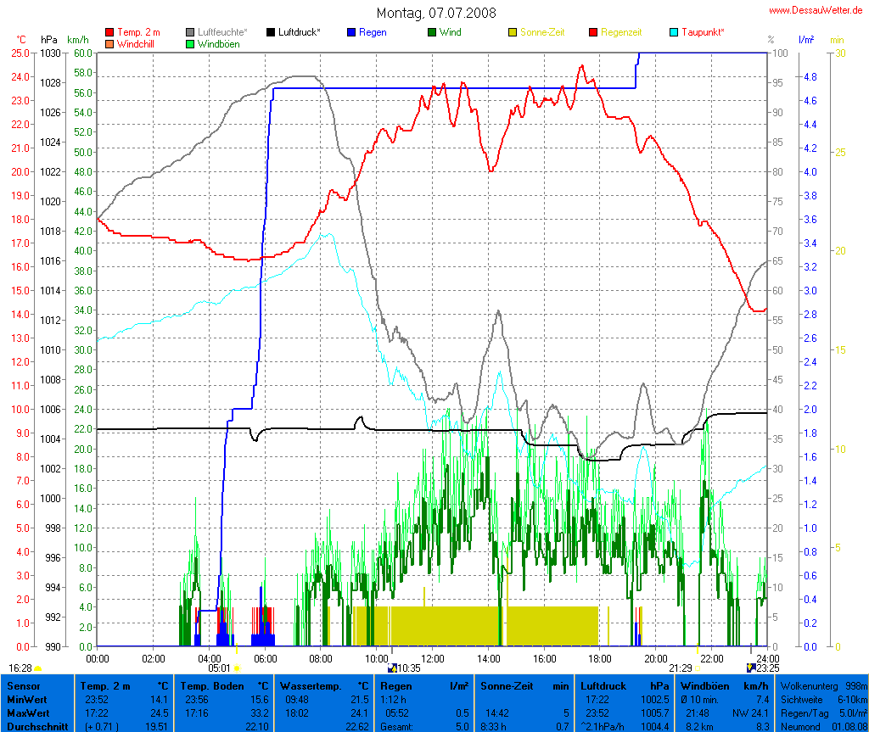This screenshot has height=732, width=869.
Task: Click the marker icon at 10:35
Action: coord(391,668)
